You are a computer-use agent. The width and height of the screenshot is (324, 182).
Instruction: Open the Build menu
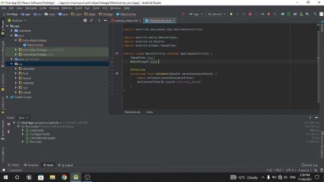[x=78, y=8]
